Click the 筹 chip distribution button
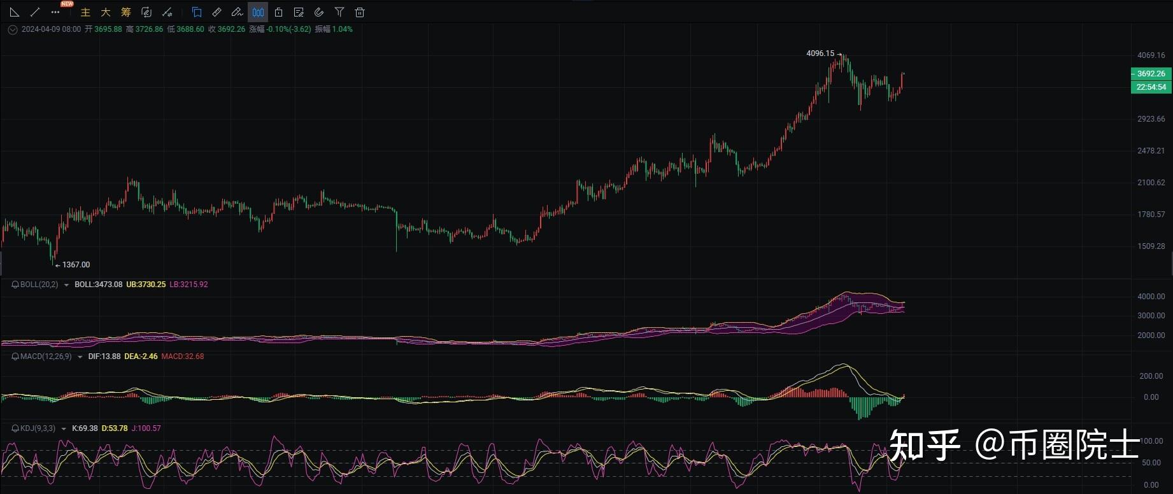Image resolution: width=1173 pixels, height=494 pixels. click(x=126, y=12)
